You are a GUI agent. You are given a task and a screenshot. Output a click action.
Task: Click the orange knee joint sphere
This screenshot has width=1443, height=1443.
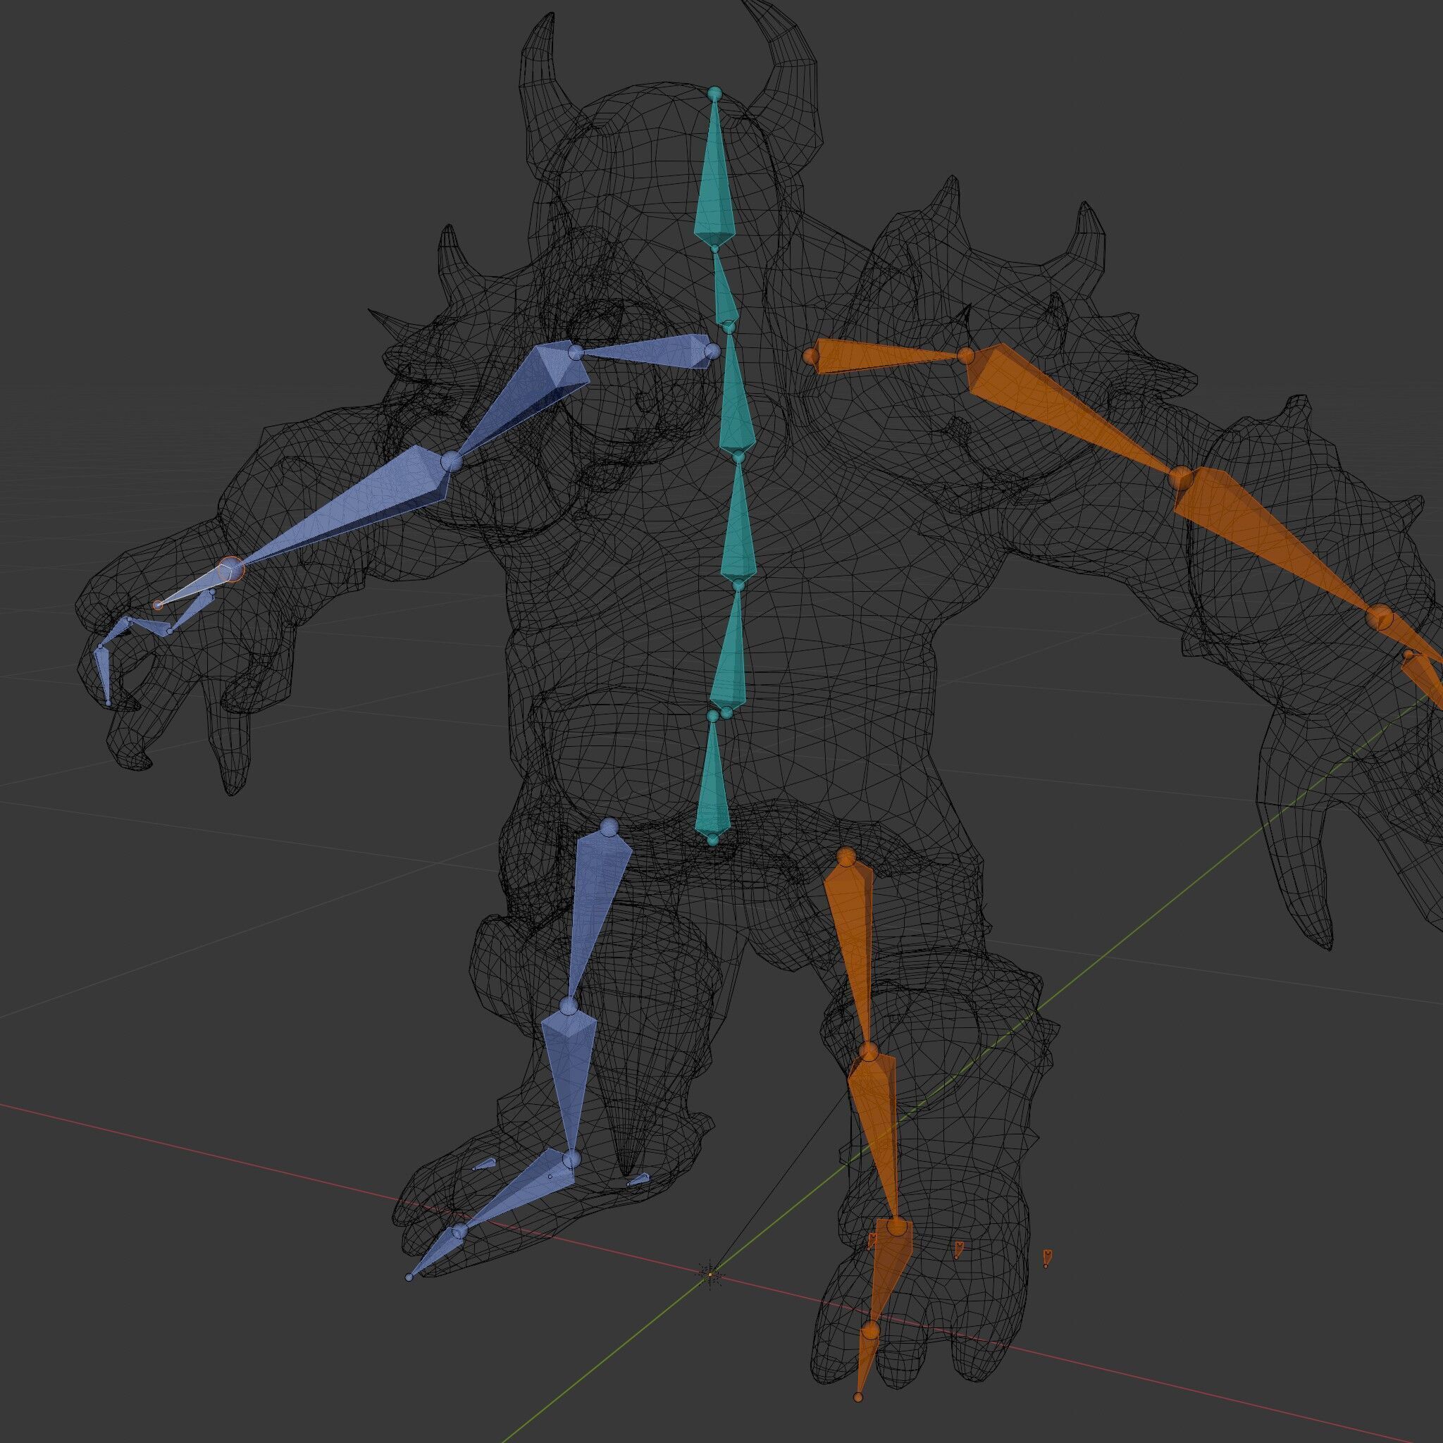click(x=867, y=1053)
